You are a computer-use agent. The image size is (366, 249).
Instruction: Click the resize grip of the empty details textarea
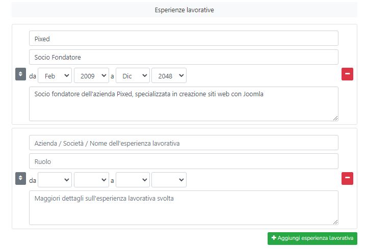pyautogui.click(x=335, y=222)
